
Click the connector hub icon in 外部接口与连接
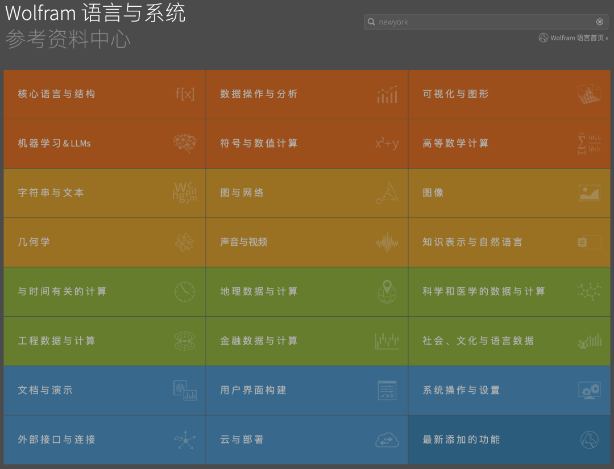pos(185,439)
